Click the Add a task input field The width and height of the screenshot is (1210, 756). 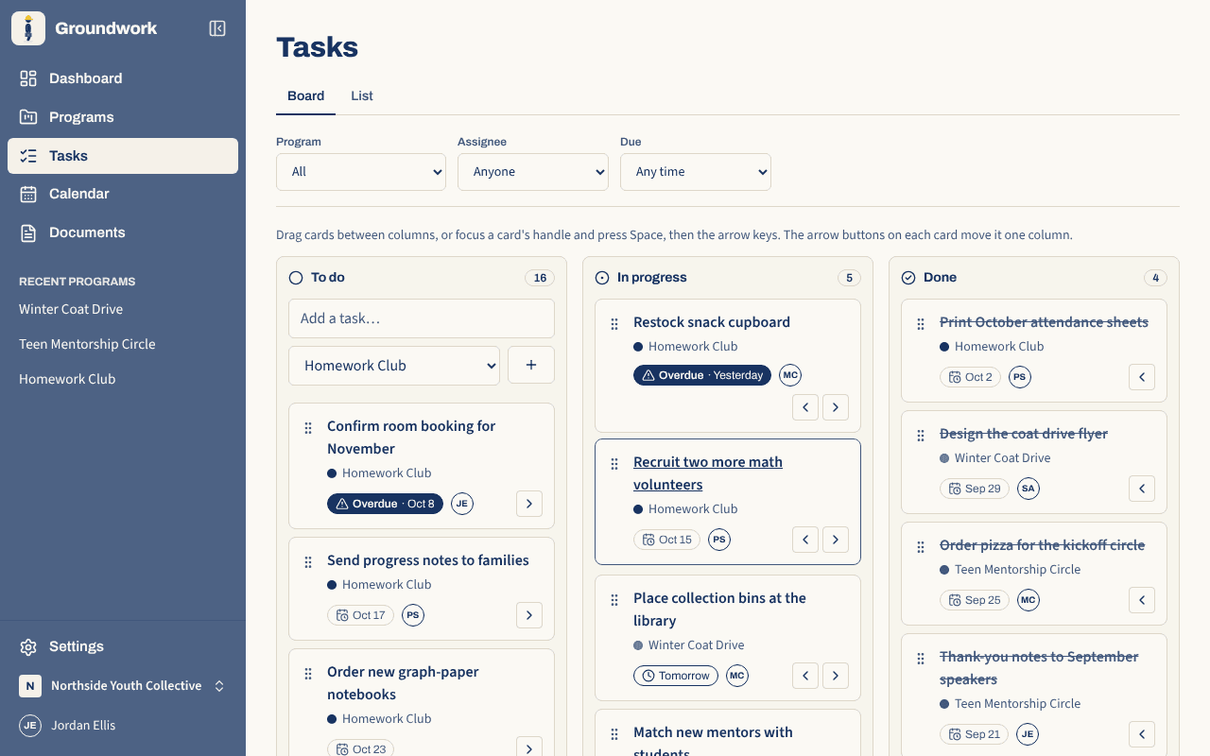422,318
